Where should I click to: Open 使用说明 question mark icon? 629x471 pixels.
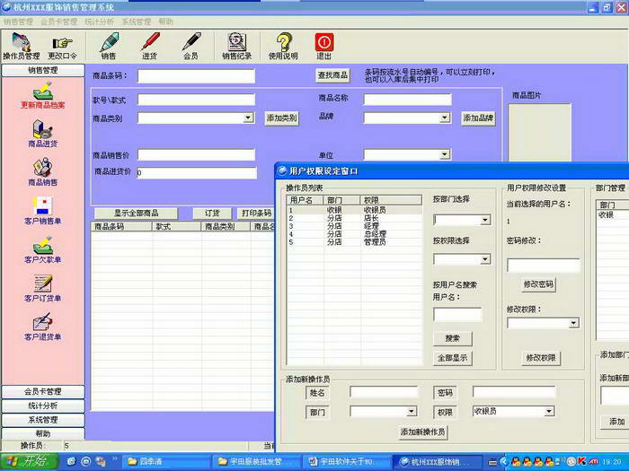pyautogui.click(x=283, y=46)
